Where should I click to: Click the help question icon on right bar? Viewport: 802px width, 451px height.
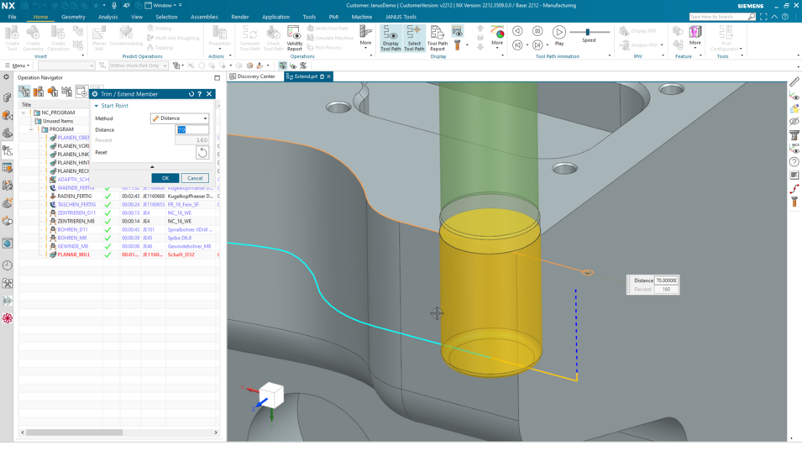pos(794,161)
